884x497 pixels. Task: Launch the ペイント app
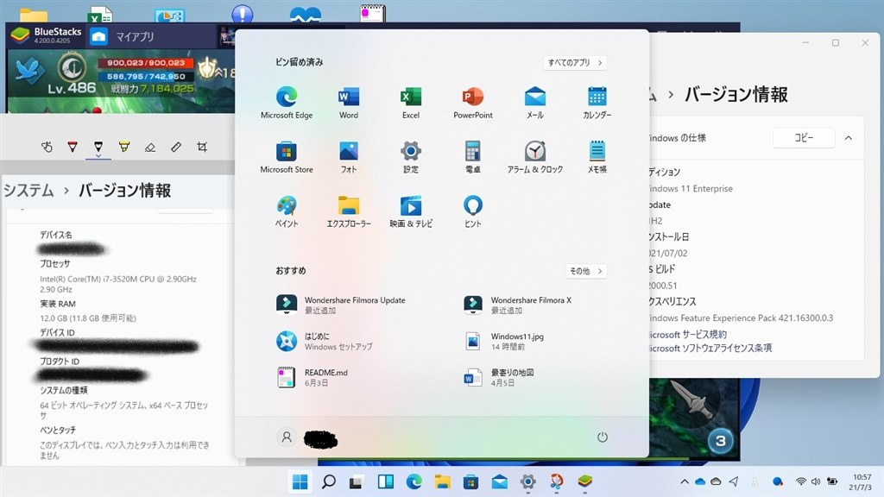[x=287, y=211]
